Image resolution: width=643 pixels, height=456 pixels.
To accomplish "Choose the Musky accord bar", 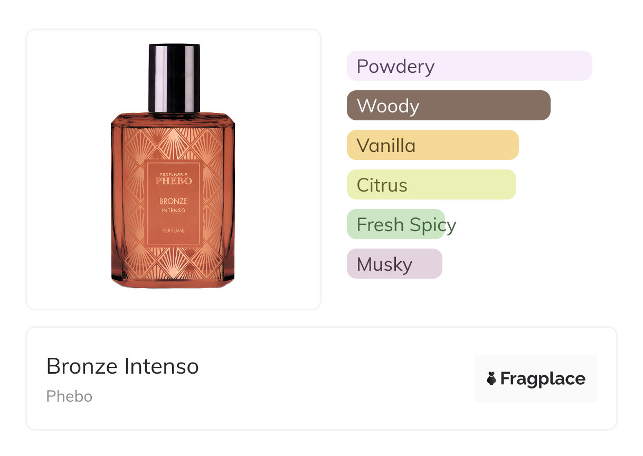I will pyautogui.click(x=394, y=264).
